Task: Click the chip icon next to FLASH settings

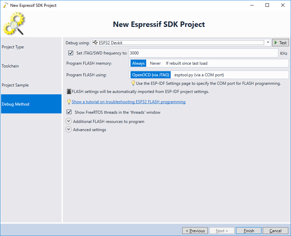Action: point(69,91)
